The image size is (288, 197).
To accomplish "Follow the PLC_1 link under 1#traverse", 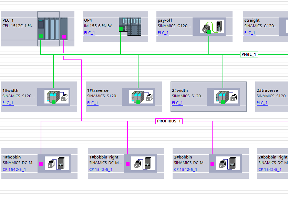I will (x=93, y=103).
